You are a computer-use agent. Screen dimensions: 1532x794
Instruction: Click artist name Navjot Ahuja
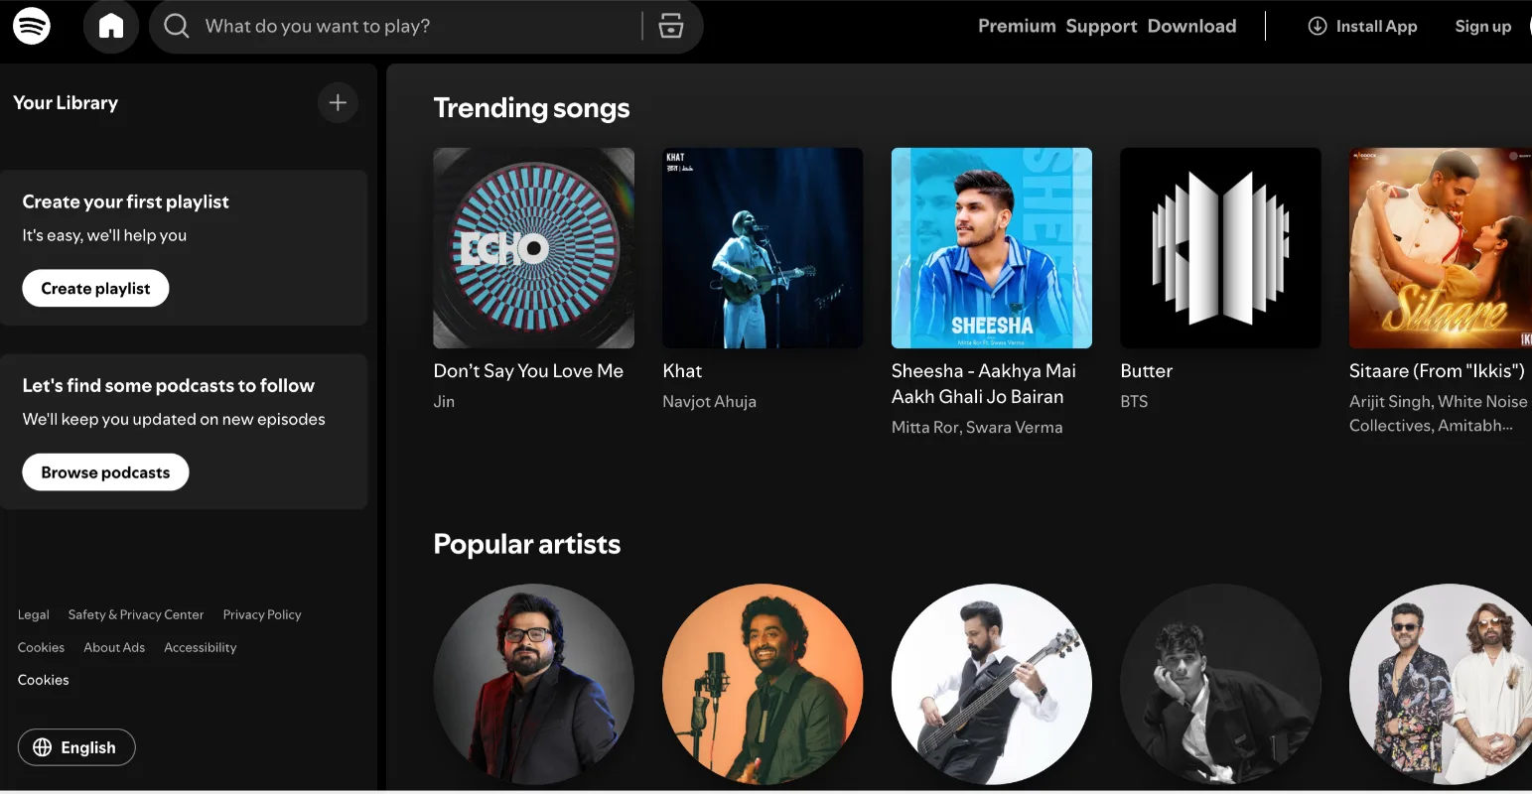coord(709,401)
